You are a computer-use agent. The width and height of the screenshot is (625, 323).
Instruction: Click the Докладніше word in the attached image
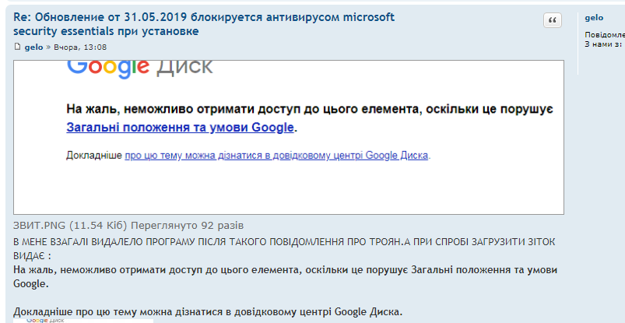point(93,155)
